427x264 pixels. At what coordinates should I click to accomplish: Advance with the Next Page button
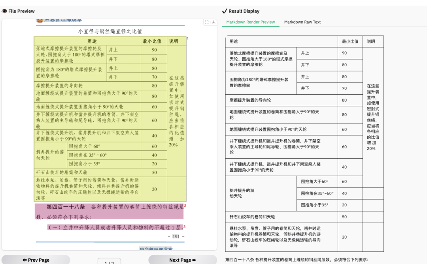pyautogui.click(x=182, y=260)
